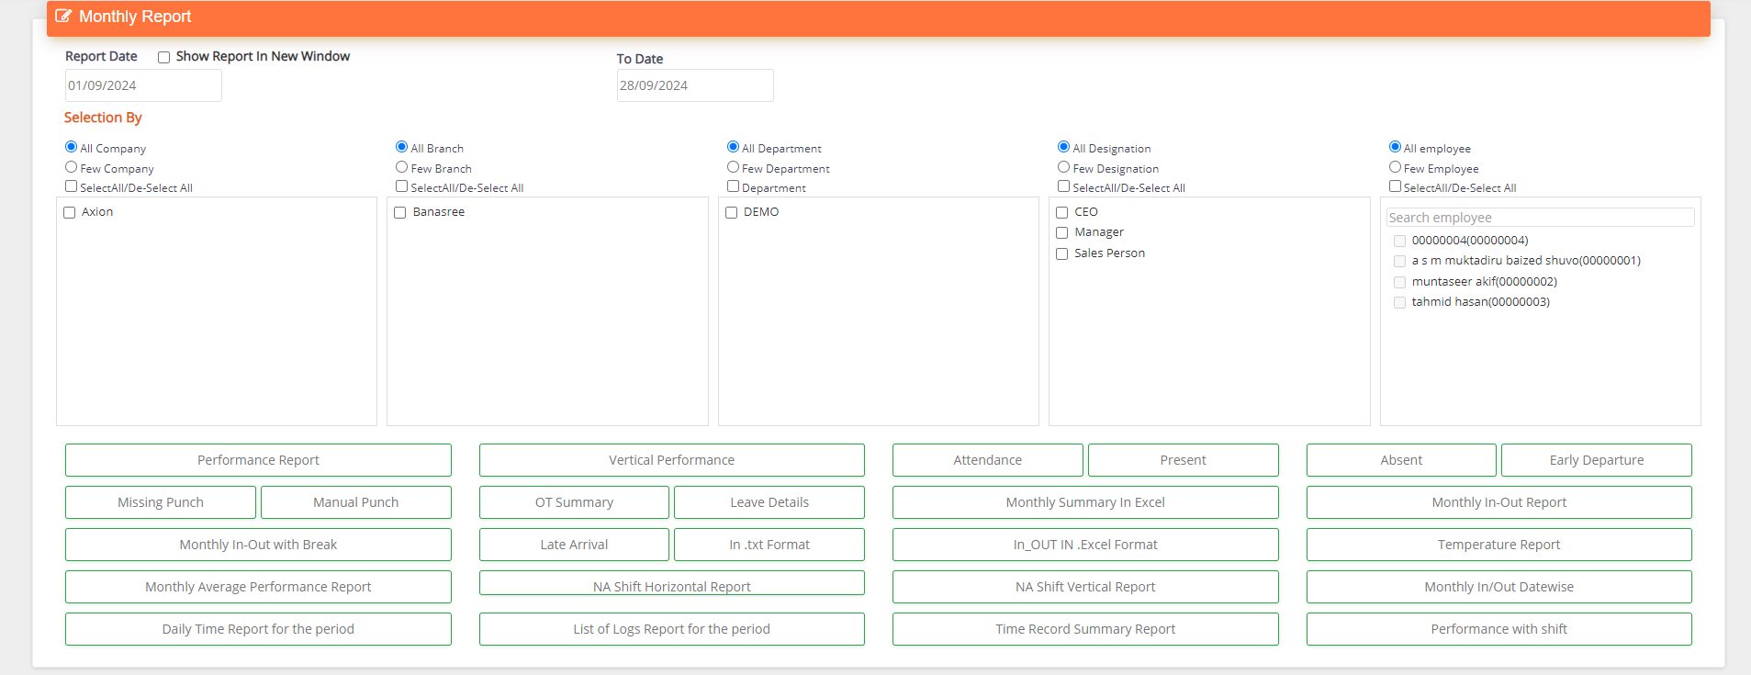Click the Attendance button
Screen dimensions: 1751x675
pyautogui.click(x=987, y=460)
